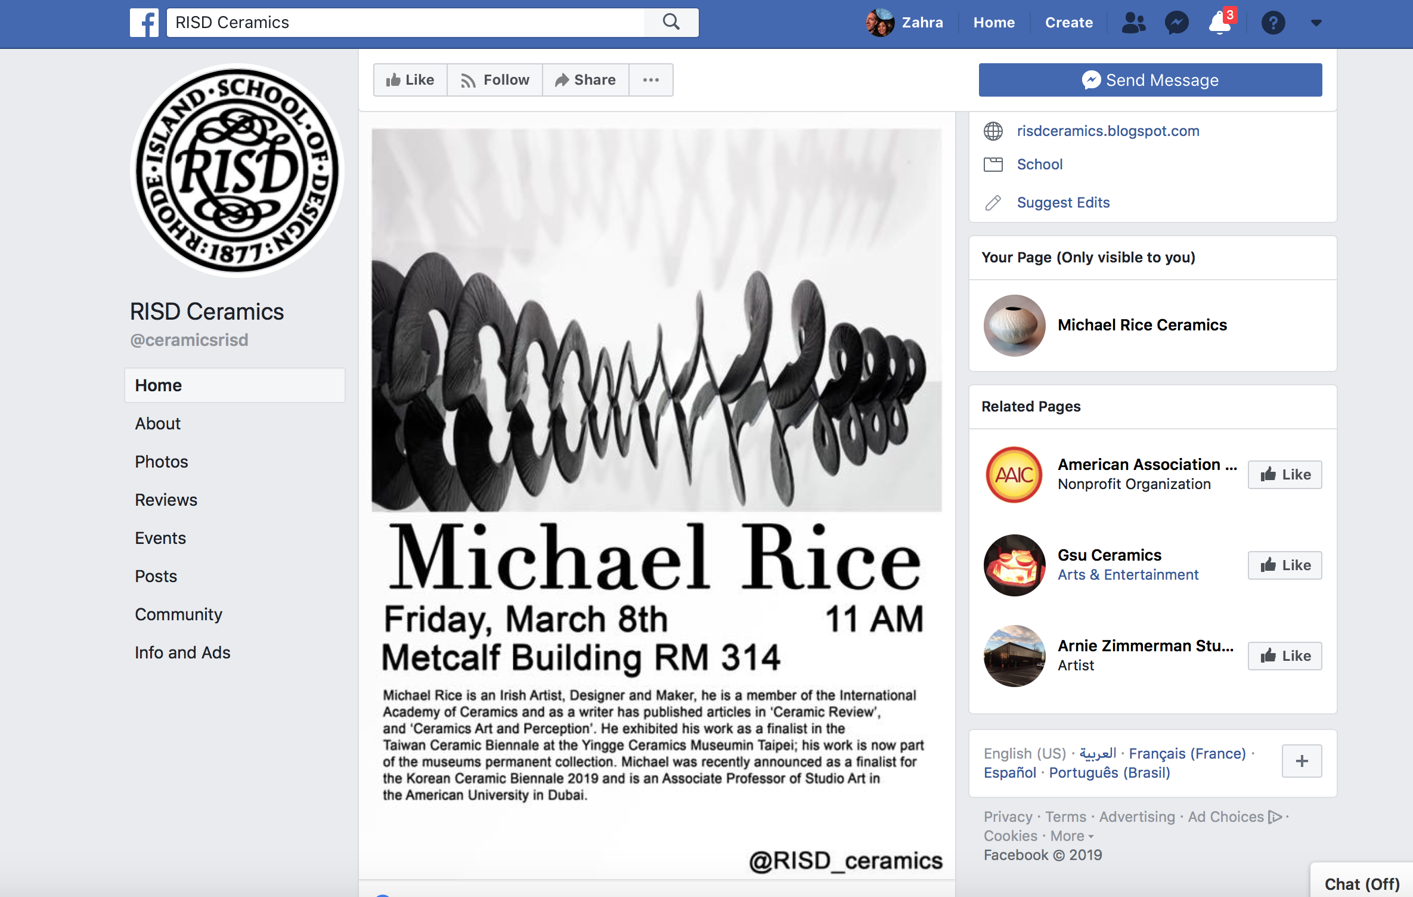1413x897 pixels.
Task: Open Info and Ads tab
Action: [182, 652]
